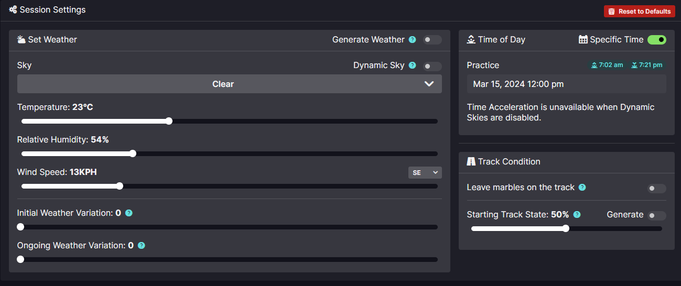681x286 pixels.
Task: Turn on the Dynamic Sky switch
Action: (x=433, y=66)
